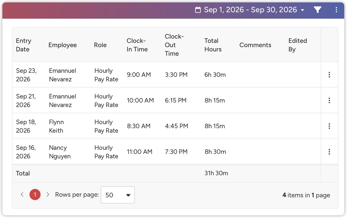Click the Edited By column header

pos(298,45)
